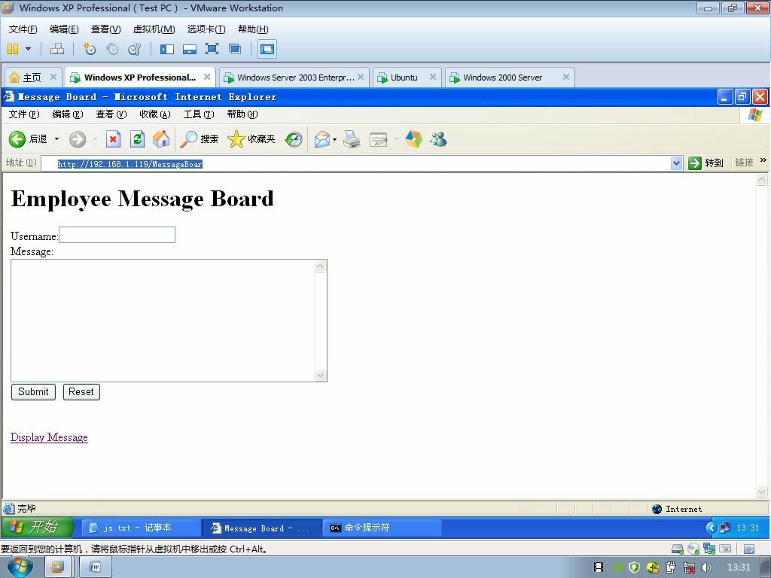Click the host taskbar volume speaker icon

click(706, 567)
